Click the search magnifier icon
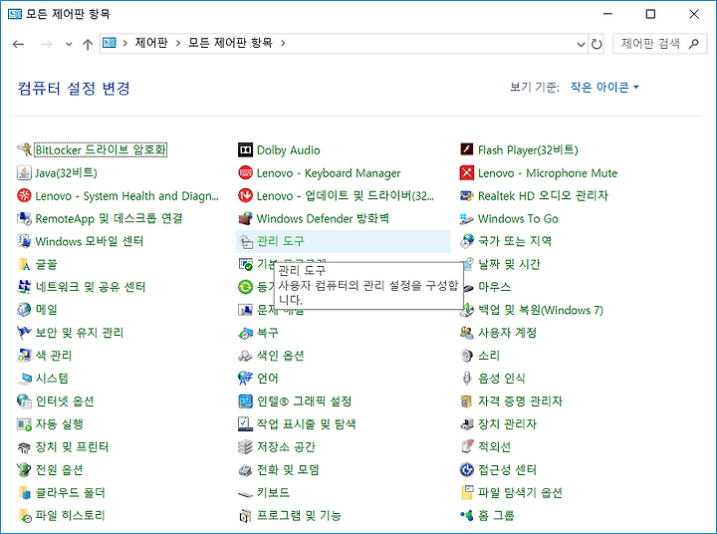Image resolution: width=717 pixels, height=534 pixels. (x=694, y=44)
